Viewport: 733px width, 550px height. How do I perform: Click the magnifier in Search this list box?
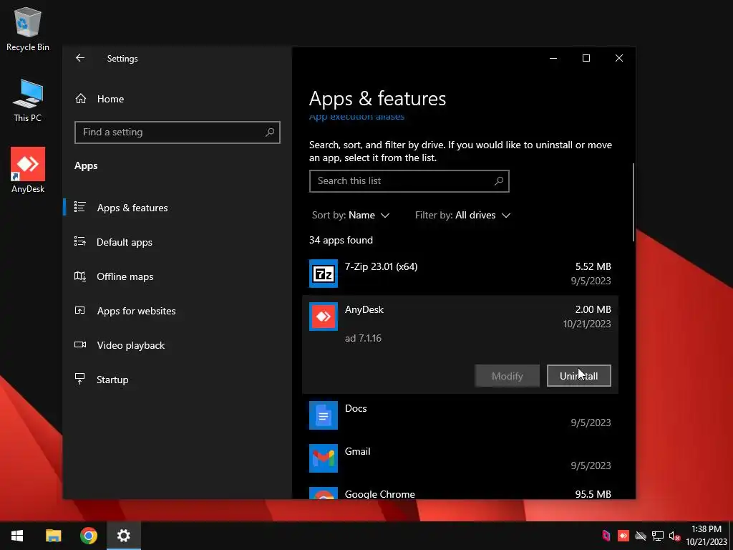[x=499, y=181]
